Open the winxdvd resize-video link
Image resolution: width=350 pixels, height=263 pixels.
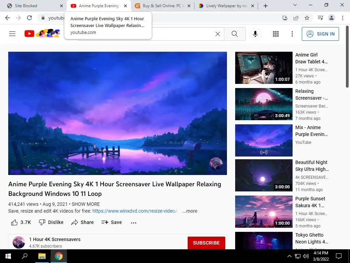pos(135,211)
